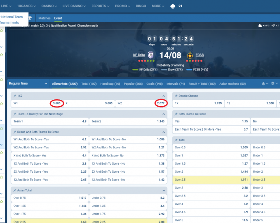Bet Under 1.25 Asian total
Viewport: 280px width, 223px height.
[128, 206]
